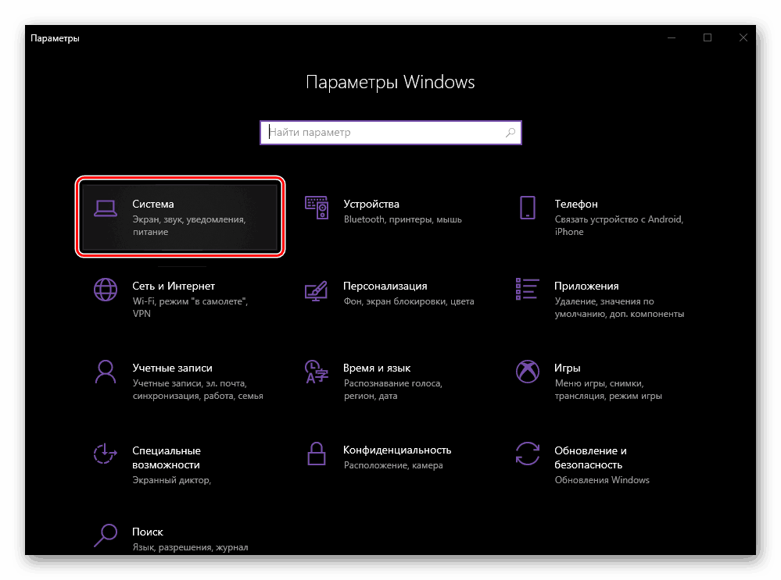Open the Поиск magnifier icon

(105, 536)
